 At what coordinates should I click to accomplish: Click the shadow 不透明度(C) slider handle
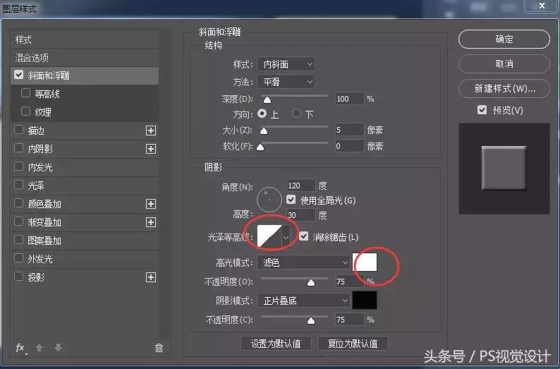tap(311, 320)
